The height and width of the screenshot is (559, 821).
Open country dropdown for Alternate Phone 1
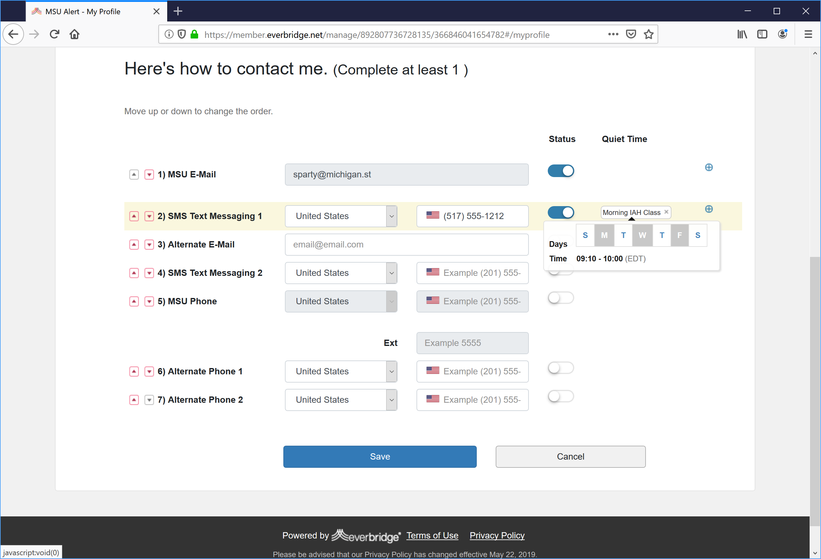[x=341, y=372]
